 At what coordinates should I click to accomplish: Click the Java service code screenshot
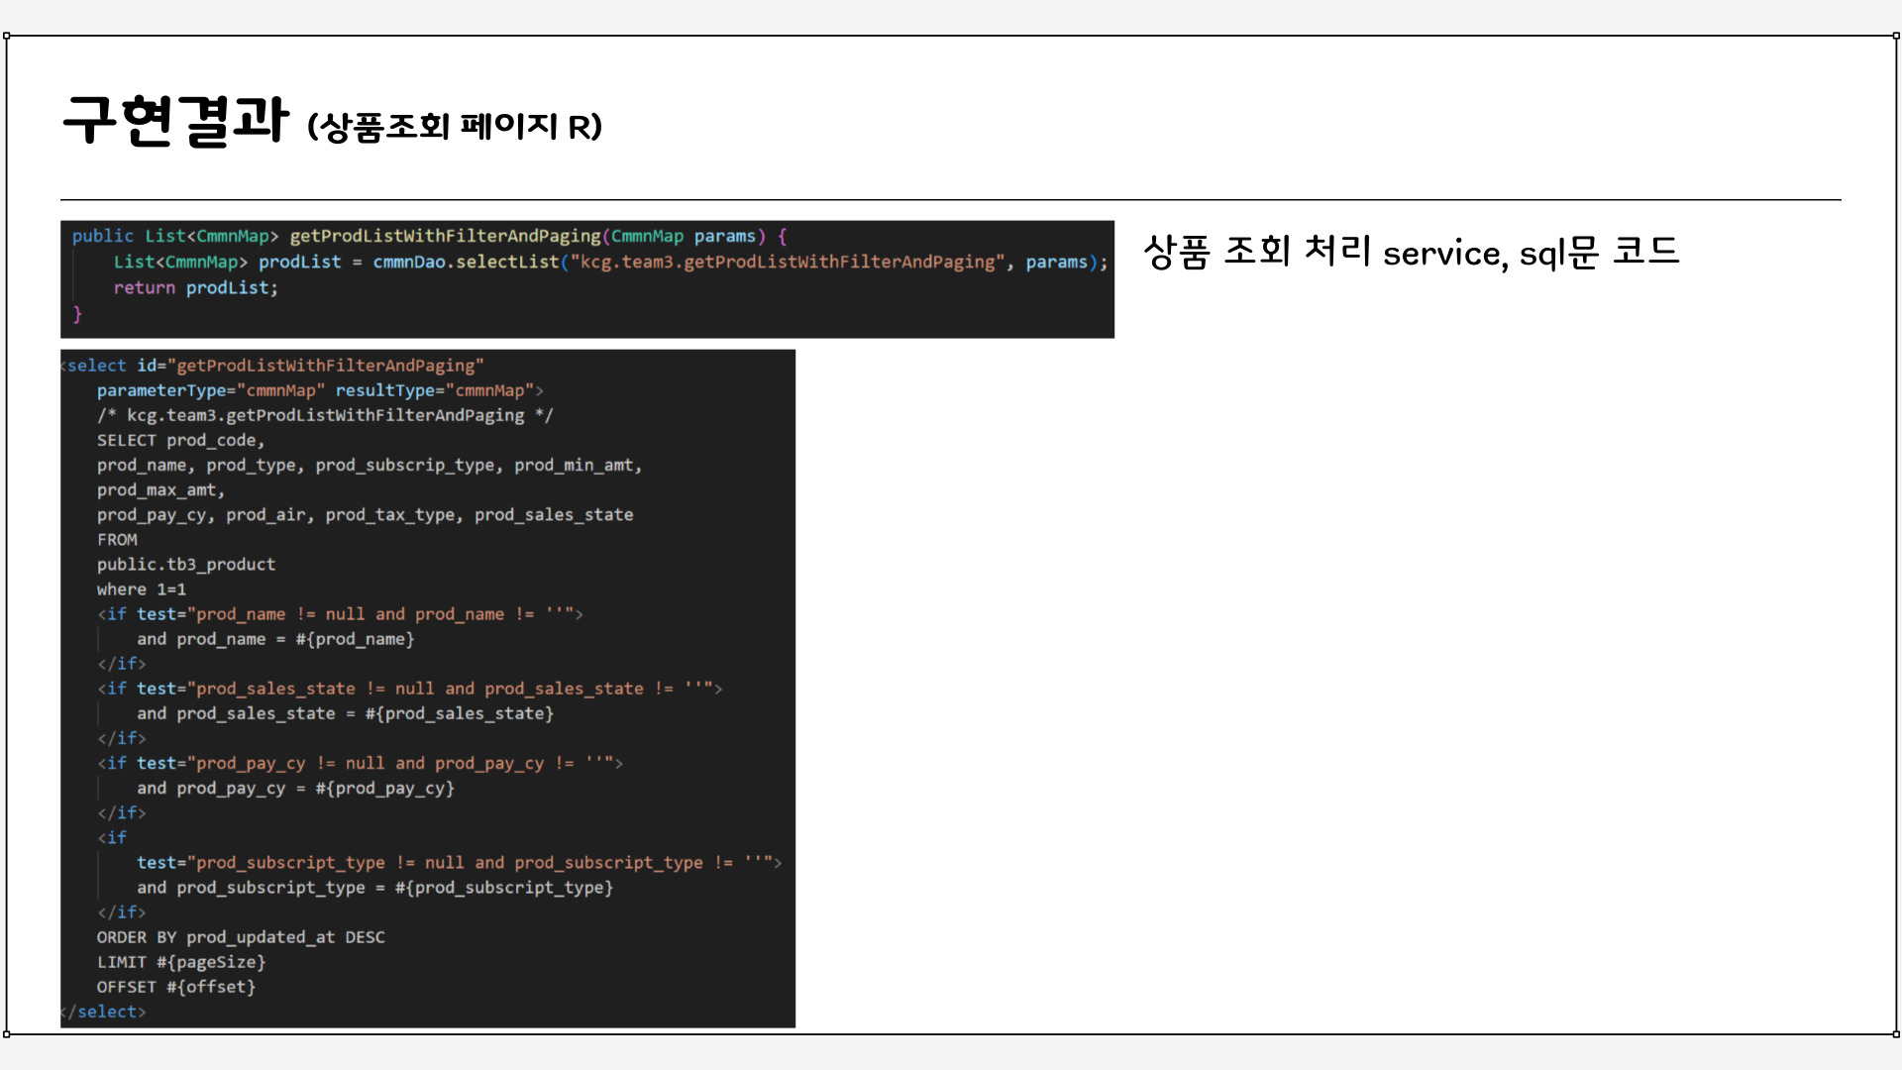pyautogui.click(x=587, y=279)
